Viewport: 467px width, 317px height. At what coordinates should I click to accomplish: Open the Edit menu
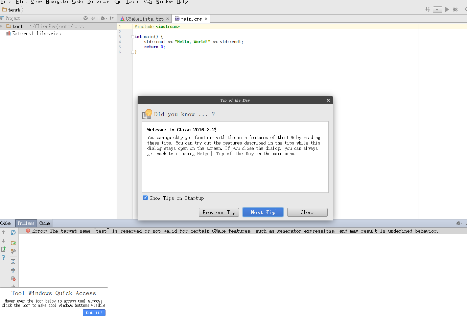pyautogui.click(x=21, y=2)
